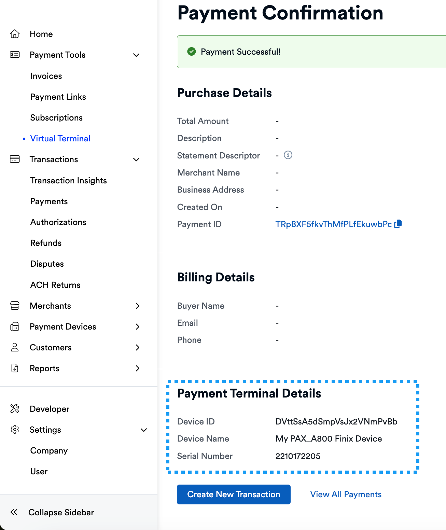Open View All Payments
Screen dimensions: 446x530
point(346,494)
